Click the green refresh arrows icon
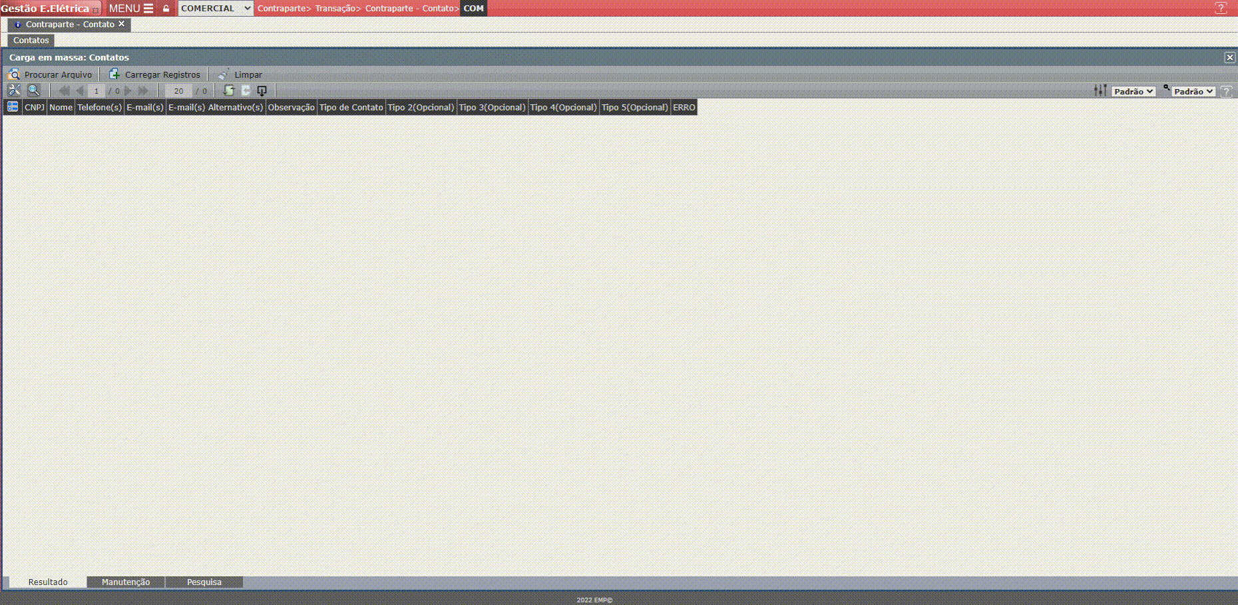 [229, 90]
